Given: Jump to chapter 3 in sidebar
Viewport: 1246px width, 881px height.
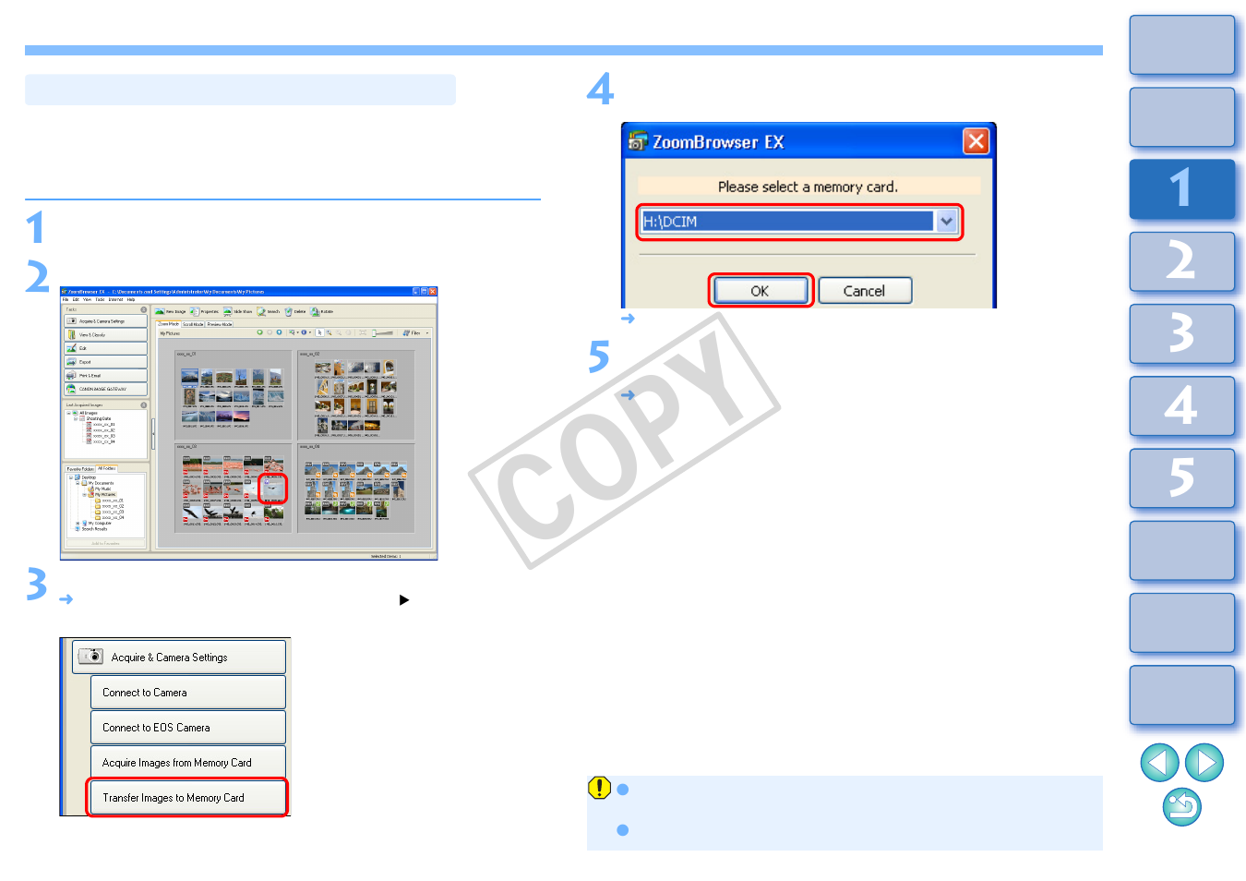Looking at the screenshot, I should point(1182,333).
